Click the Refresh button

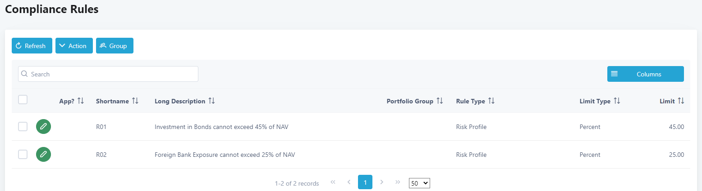point(32,46)
